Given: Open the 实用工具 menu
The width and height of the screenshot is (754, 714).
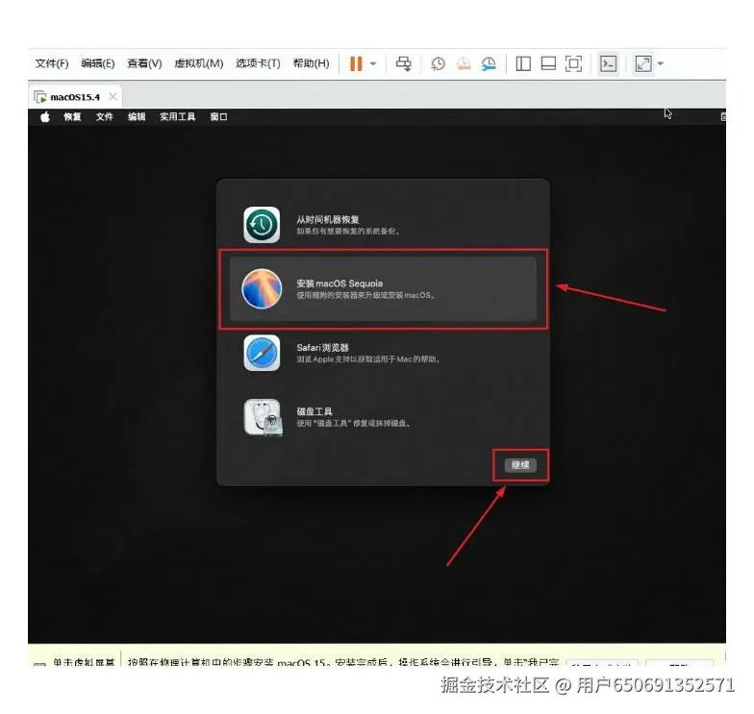Looking at the screenshot, I should [177, 117].
